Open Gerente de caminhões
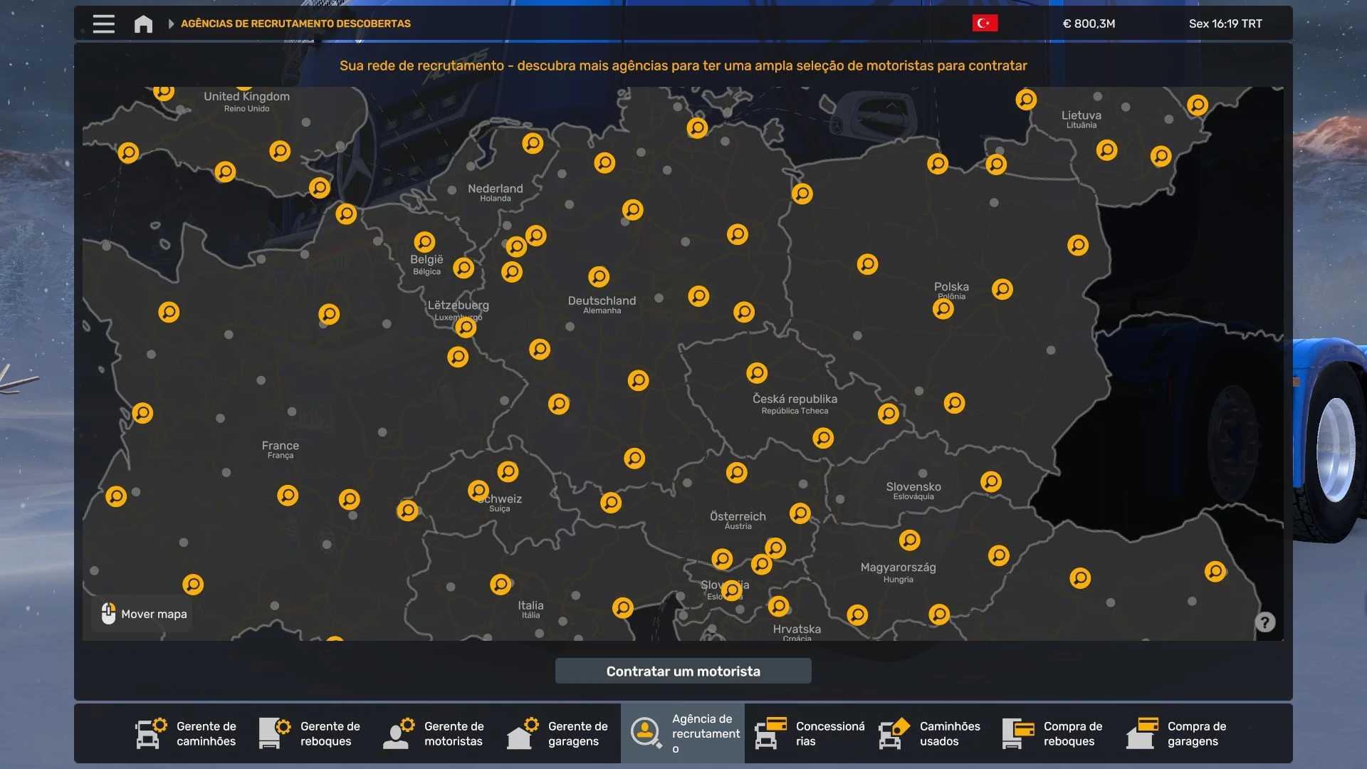The height and width of the screenshot is (769, 1367). coord(186,733)
